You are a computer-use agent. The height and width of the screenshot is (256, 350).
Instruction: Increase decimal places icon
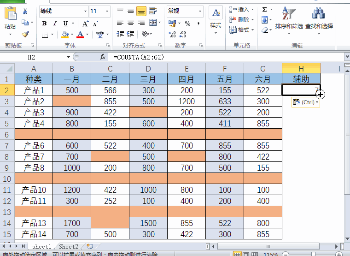[172, 34]
